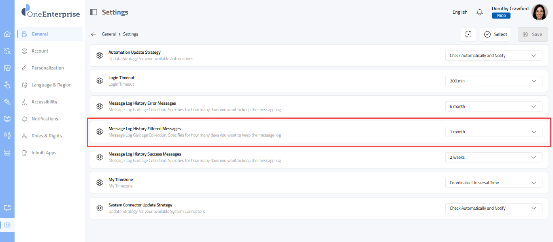The image size is (553, 242).
Task: Open Automation Update Strategy dropdown
Action: coord(493,56)
